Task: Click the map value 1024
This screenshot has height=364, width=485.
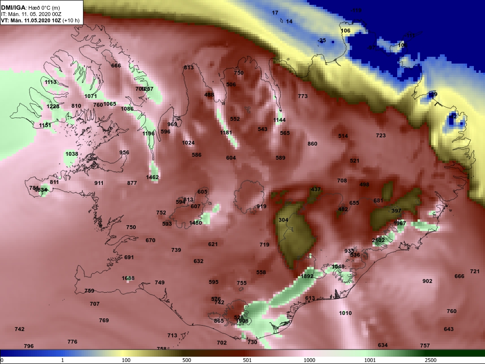Action: [x=188, y=143]
